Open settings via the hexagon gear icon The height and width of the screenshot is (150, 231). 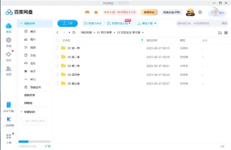click(200, 12)
